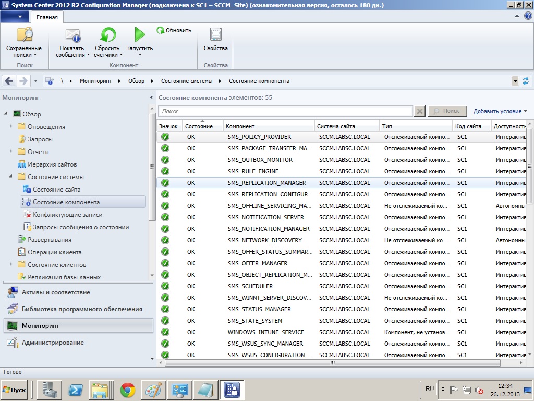
Task: Click the Пуск start button
Action: pos(14,390)
